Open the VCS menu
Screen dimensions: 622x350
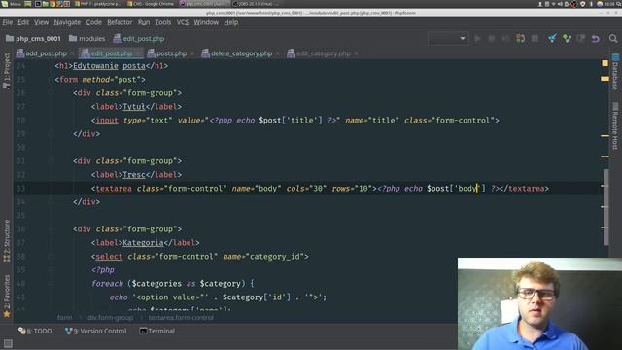pyautogui.click(x=183, y=22)
